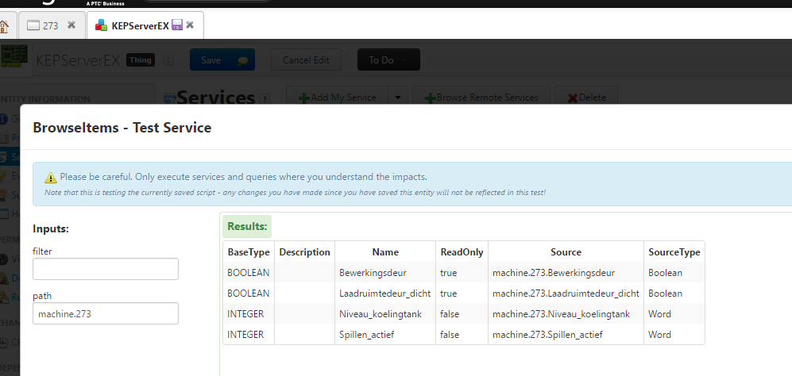Image resolution: width=792 pixels, height=376 pixels.
Task: Click the Source column header
Action: 566,251
